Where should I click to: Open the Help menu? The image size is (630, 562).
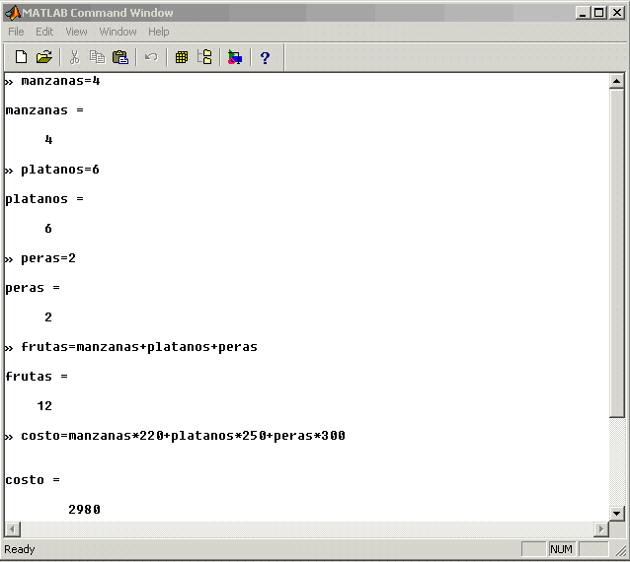coord(159,32)
